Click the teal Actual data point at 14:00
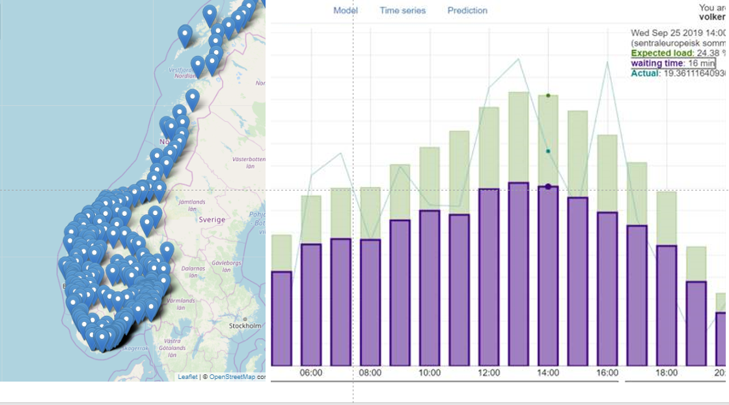The width and height of the screenshot is (729, 405). click(x=548, y=151)
